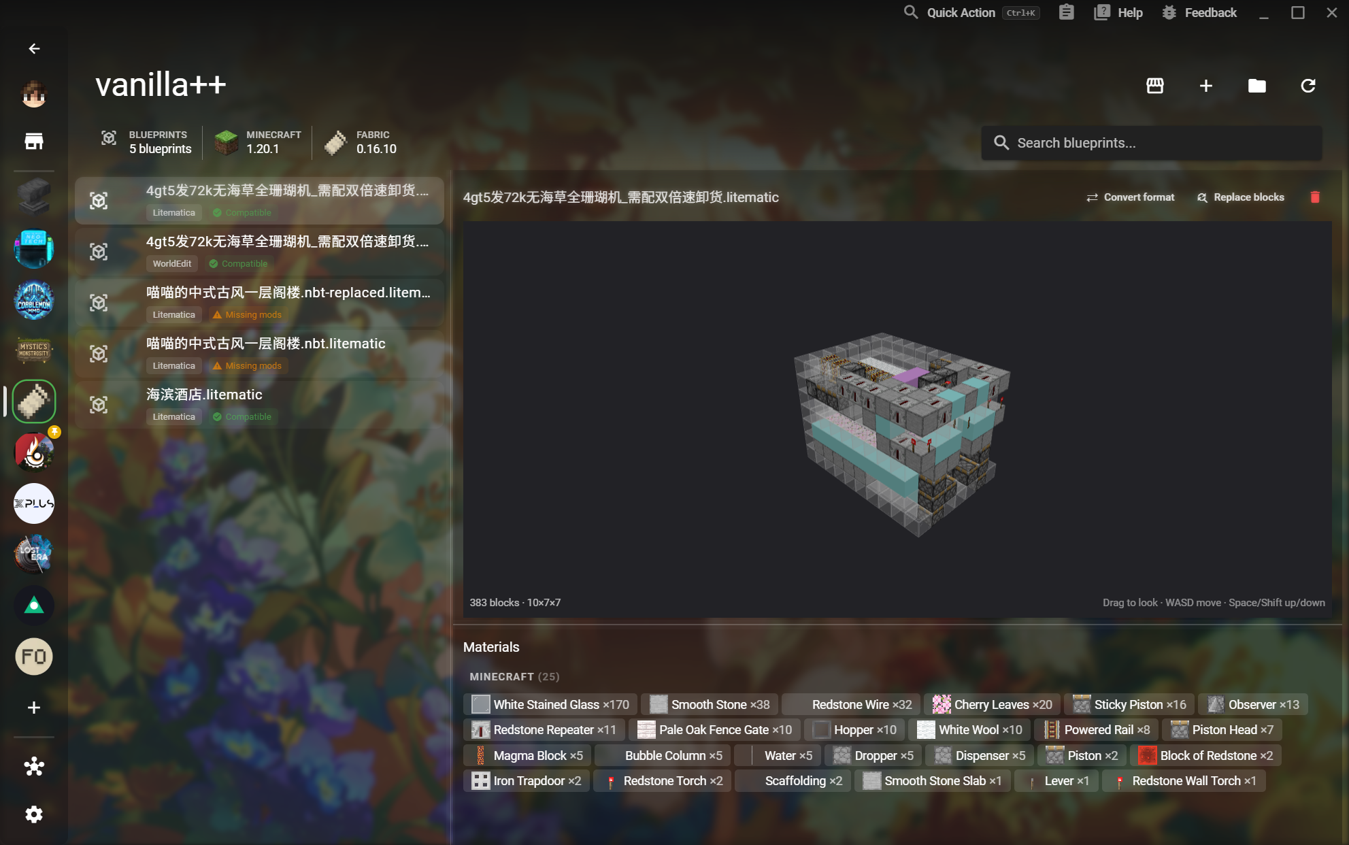Open the flame instance icon
This screenshot has height=845, width=1349.
pos(34,452)
